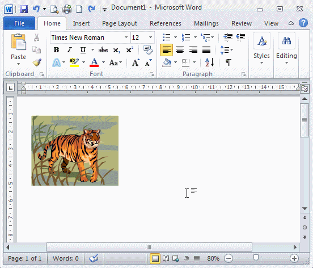Apply subscript formatting
Screen dimensions: 313x268
coord(117,50)
